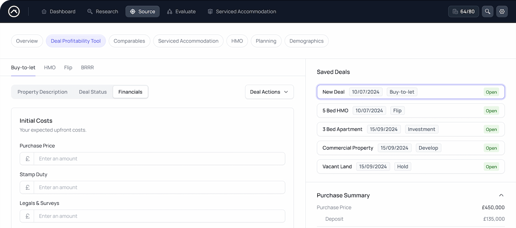Open the Serviced Accommodation pill tab
The height and width of the screenshot is (228, 516).
[x=188, y=41]
